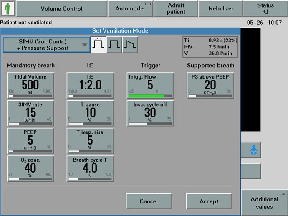Image resolution: width=288 pixels, height=216 pixels.
Task: Open the Volume Control mode menu
Action: tap(62, 9)
